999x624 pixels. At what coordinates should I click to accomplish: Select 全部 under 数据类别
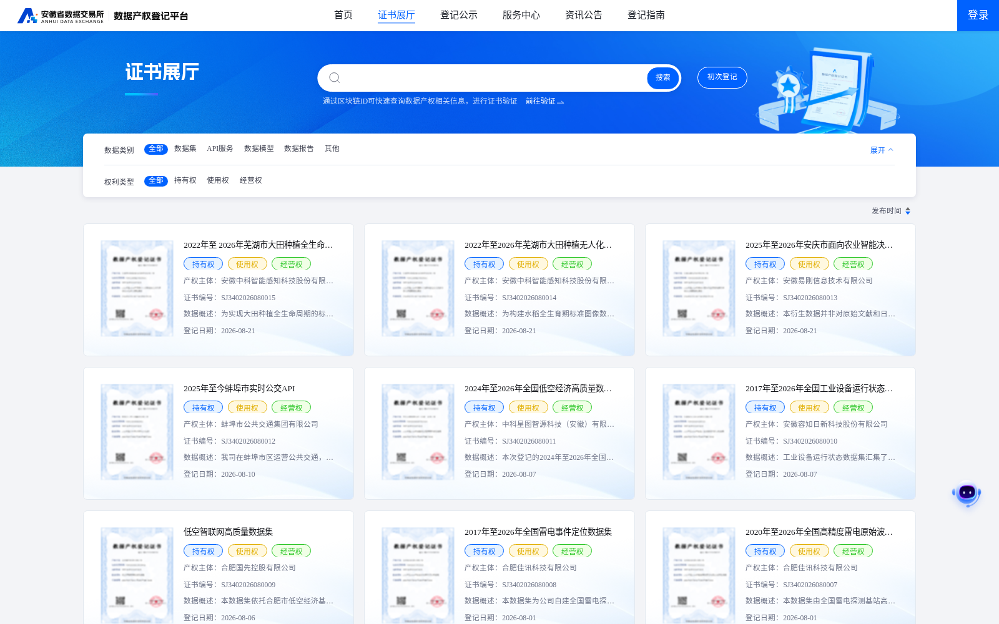point(156,149)
